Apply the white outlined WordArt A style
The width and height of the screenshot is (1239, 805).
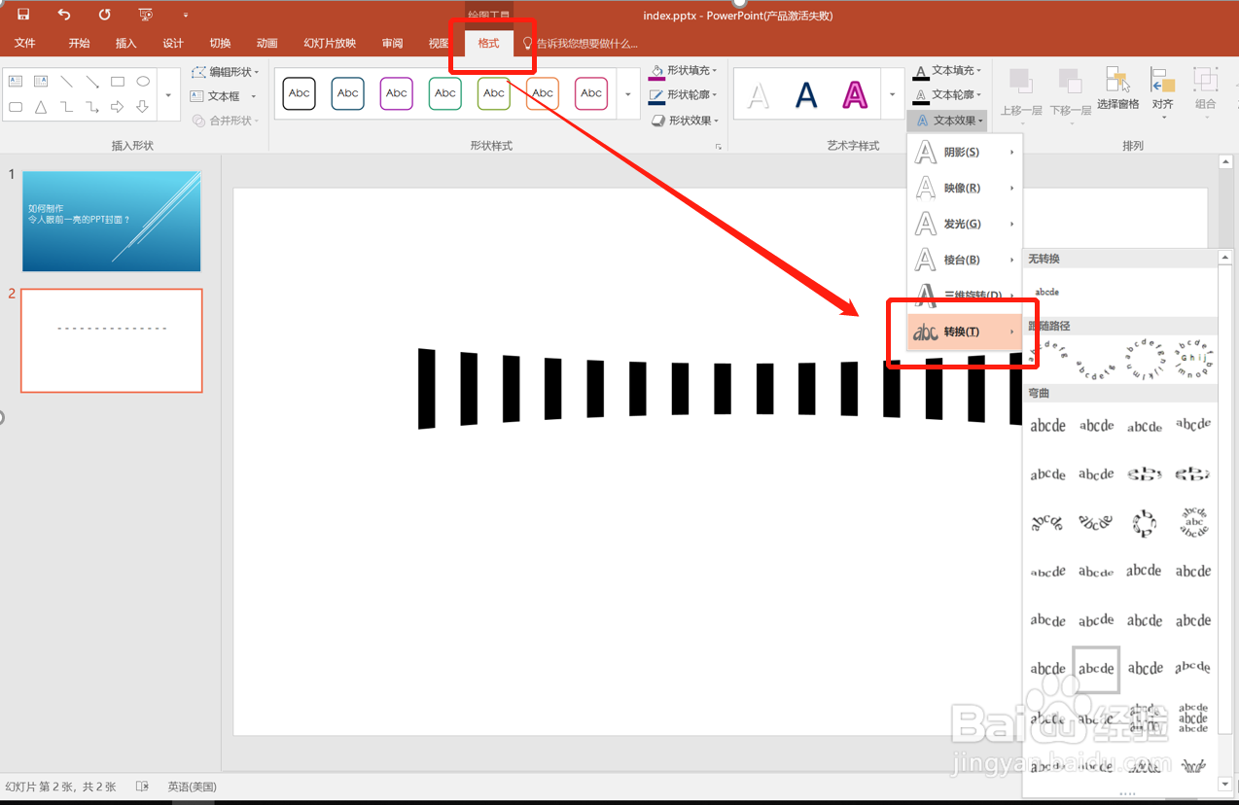(759, 95)
